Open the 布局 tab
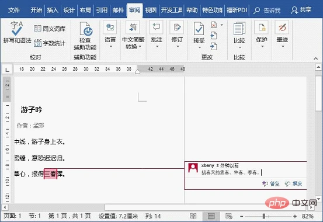 [x=85, y=10]
